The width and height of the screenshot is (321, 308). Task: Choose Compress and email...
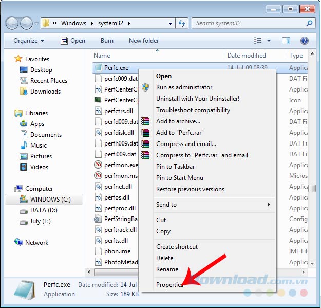point(186,144)
